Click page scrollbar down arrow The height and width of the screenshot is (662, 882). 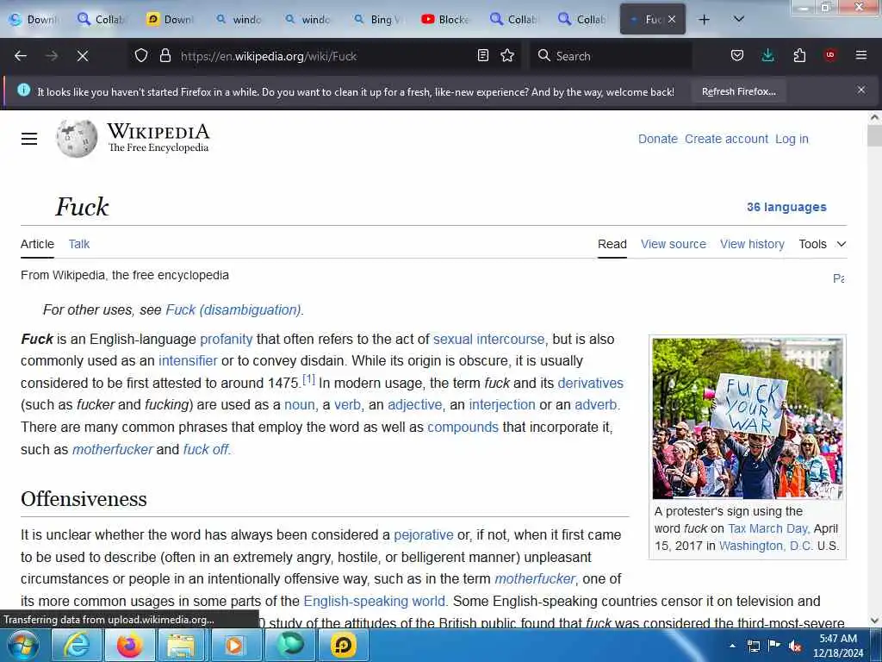click(874, 621)
